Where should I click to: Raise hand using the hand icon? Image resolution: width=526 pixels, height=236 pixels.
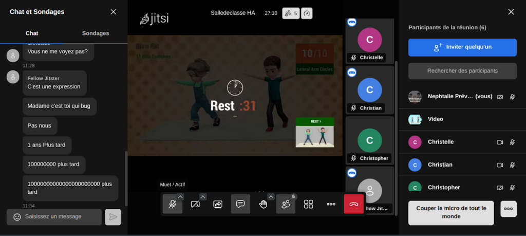(263, 204)
